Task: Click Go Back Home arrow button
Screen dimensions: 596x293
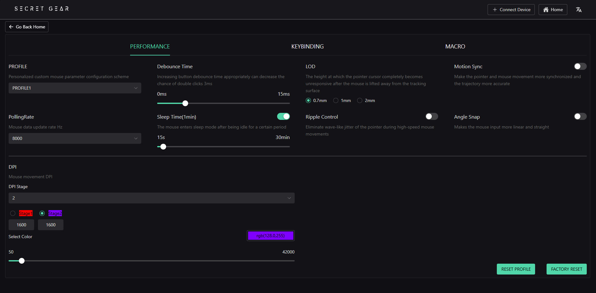Action: pos(27,27)
